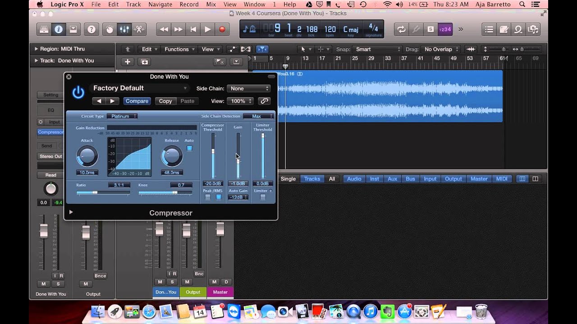Adjust the Ratio slider
Viewport: 577px width, 324px height.
tap(103, 193)
